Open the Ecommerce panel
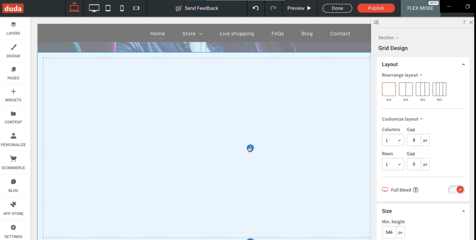The image size is (476, 240). [13, 163]
